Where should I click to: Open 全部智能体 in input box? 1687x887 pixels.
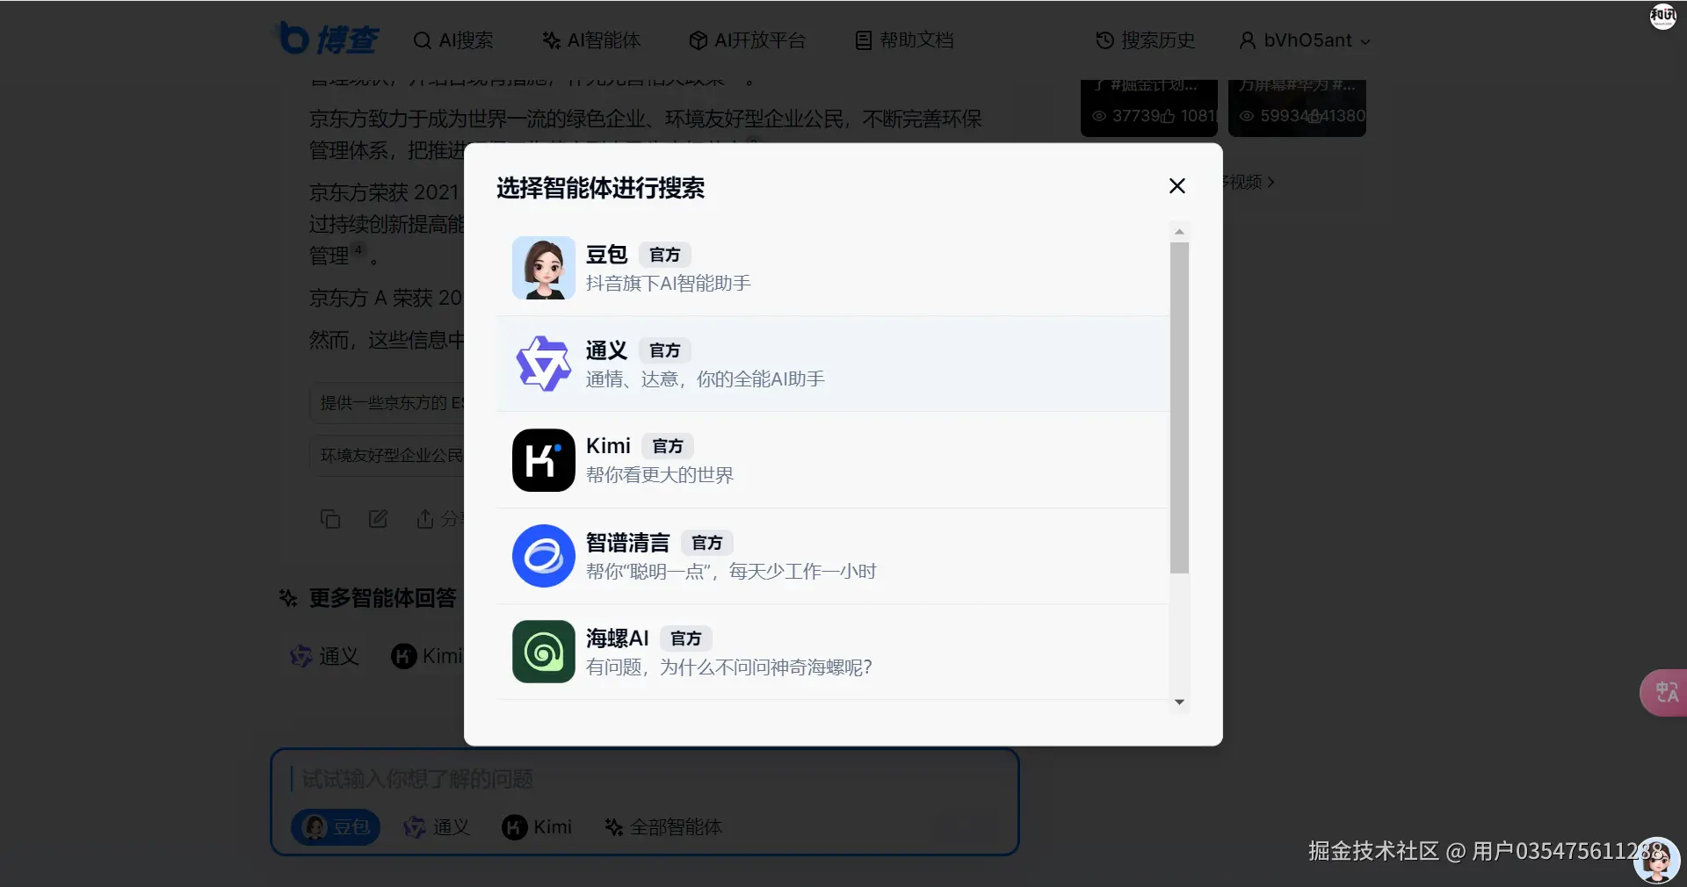(663, 827)
